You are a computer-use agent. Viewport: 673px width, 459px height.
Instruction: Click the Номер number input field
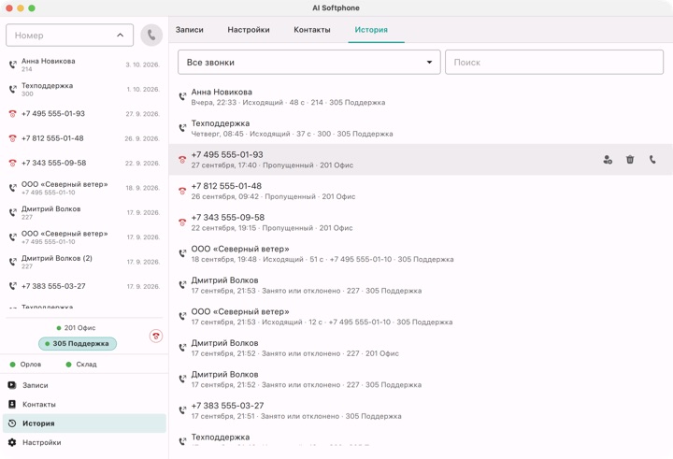point(69,36)
